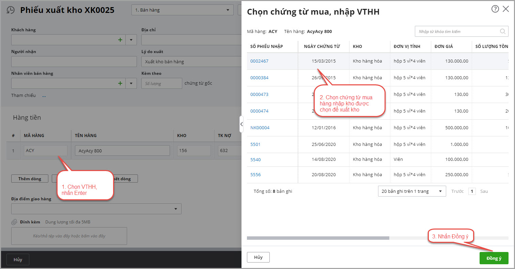Image resolution: width=515 pixels, height=269 pixels.
Task: Click the search magnifier icon
Action: [502, 32]
